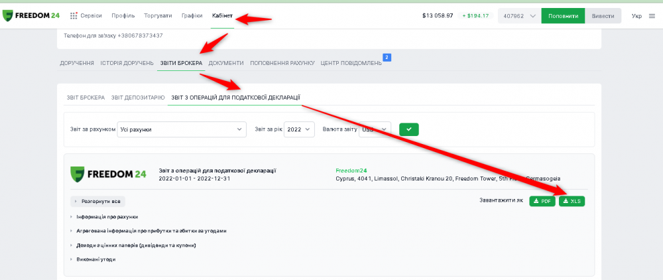This screenshot has width=663, height=280.
Task: Click Розгорнути все button
Action: coord(98,202)
